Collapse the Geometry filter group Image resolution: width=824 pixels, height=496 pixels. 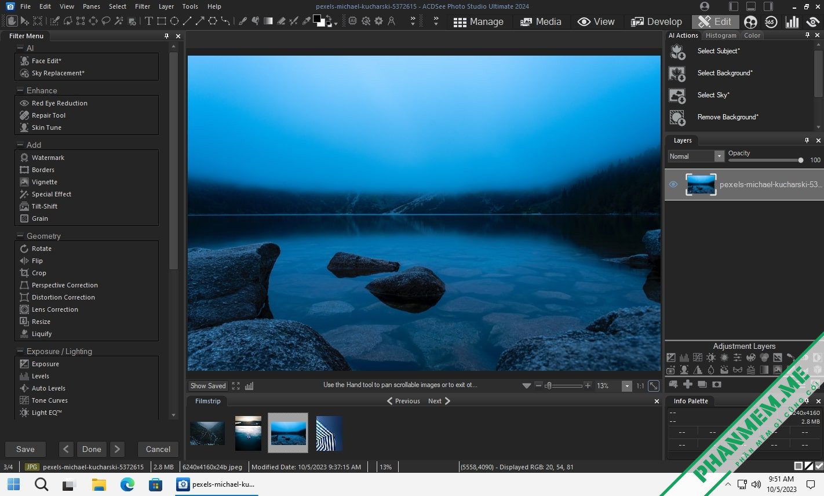(x=20, y=236)
